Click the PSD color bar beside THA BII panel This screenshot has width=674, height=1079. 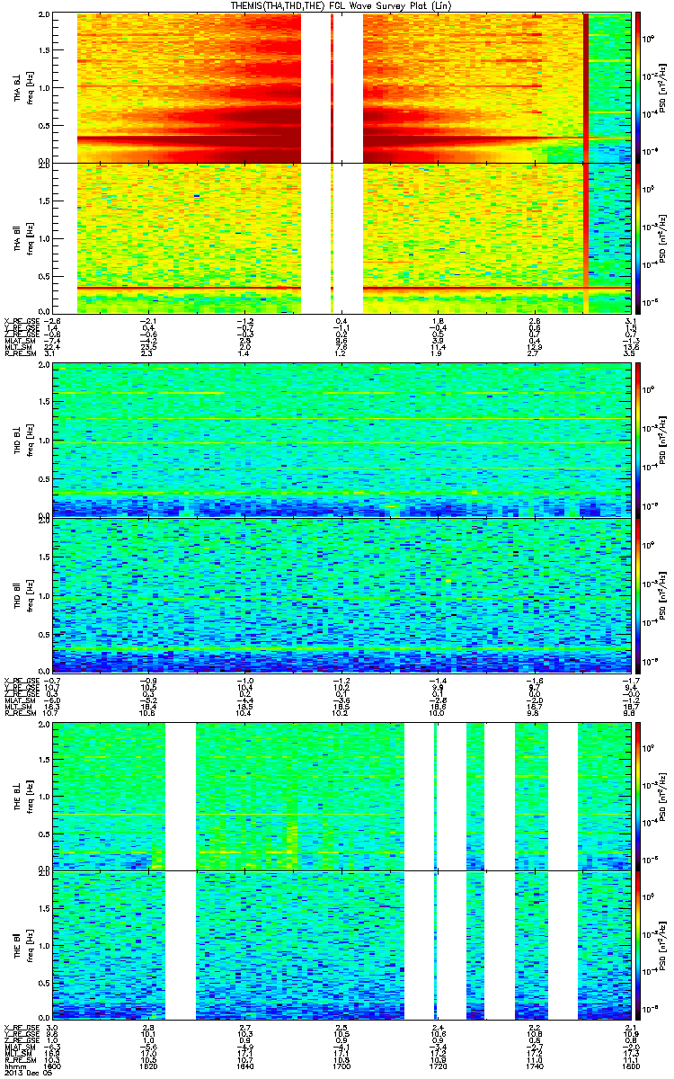point(638,238)
